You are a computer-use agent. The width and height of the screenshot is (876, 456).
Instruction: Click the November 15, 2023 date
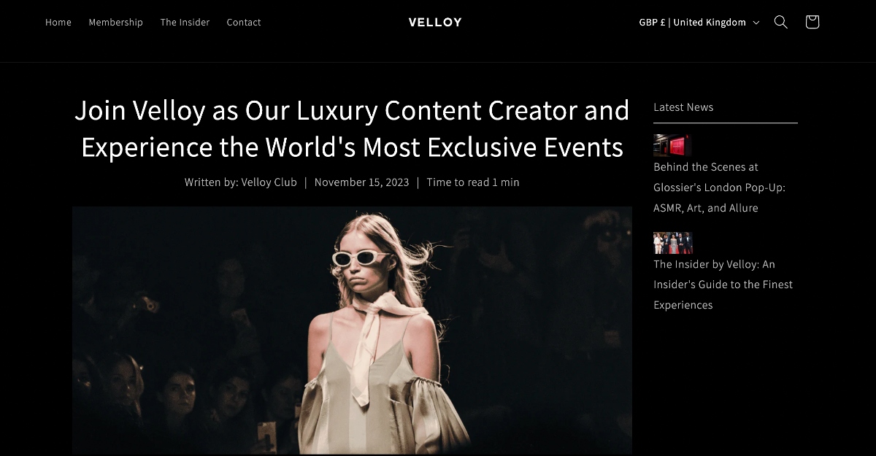coord(361,182)
